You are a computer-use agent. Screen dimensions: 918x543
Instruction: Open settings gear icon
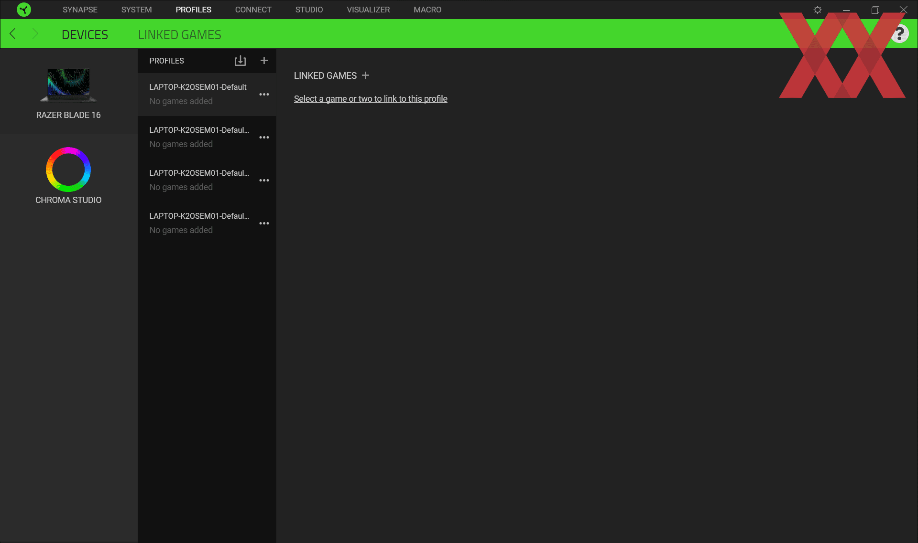[x=818, y=10]
